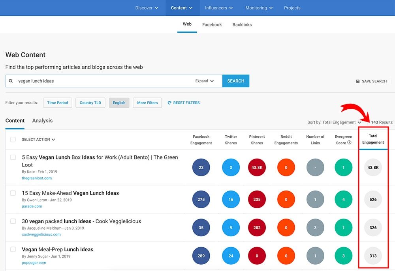
Task: Click the green Evergreen Score 4 circle
Action: click(x=343, y=200)
